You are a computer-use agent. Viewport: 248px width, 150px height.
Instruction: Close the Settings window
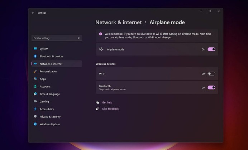click(x=219, y=11)
